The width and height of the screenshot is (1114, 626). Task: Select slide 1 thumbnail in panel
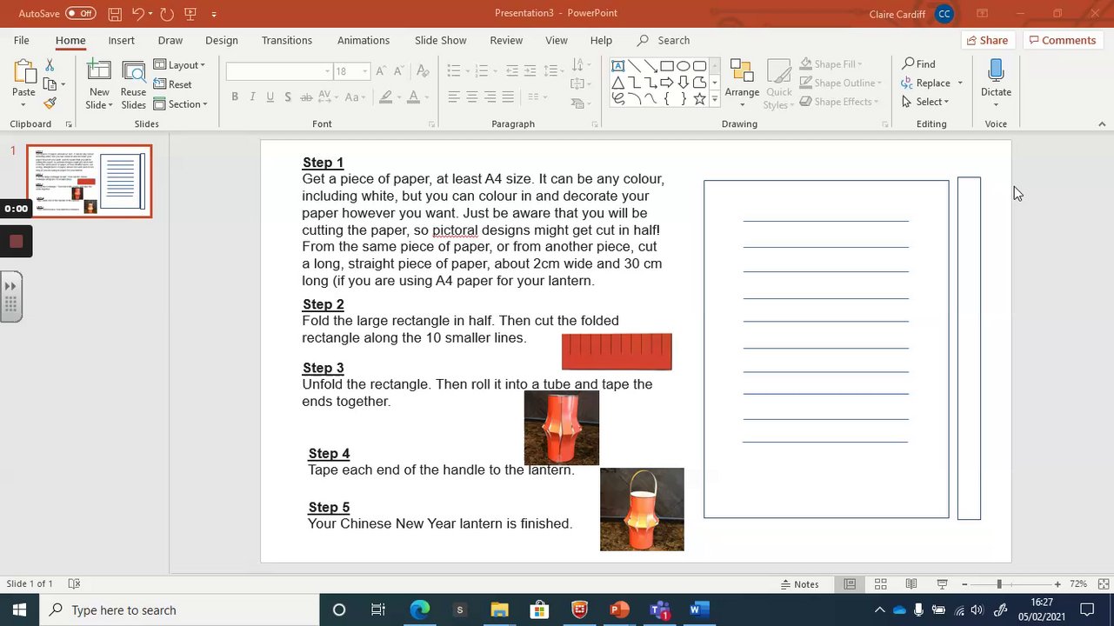coord(89,181)
